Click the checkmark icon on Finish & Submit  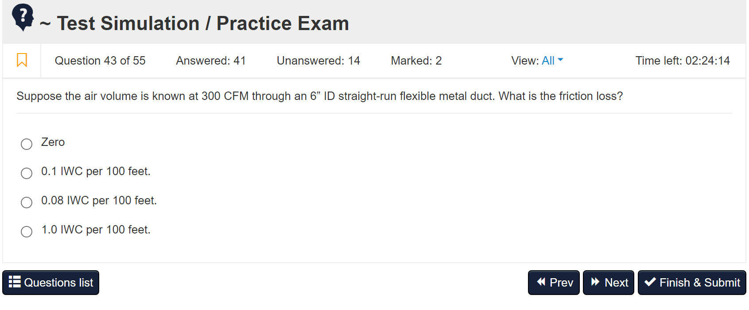click(x=650, y=282)
